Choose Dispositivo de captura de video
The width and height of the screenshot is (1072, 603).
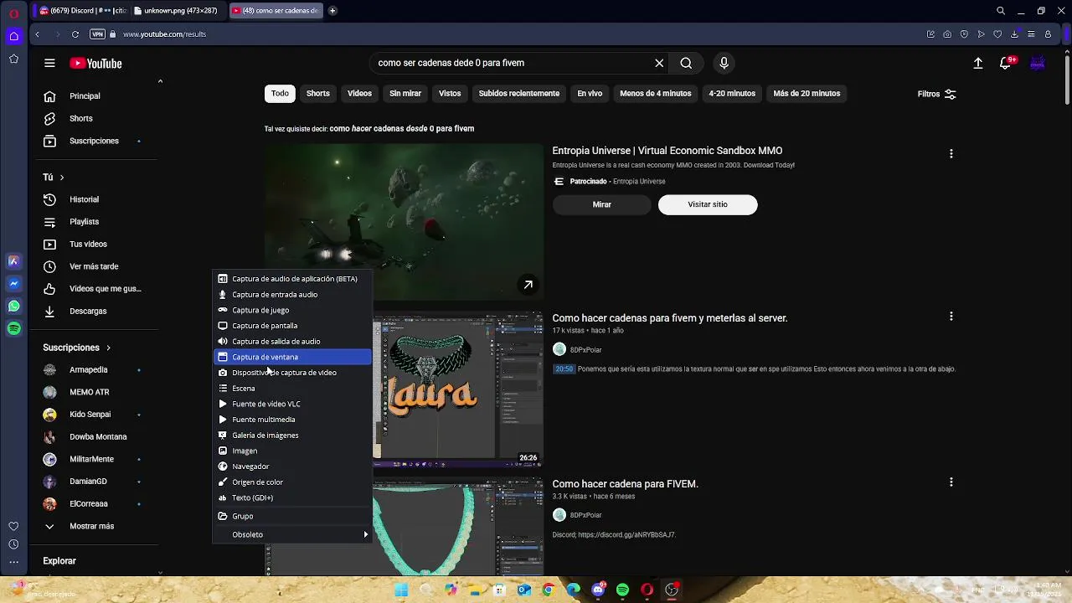point(292,373)
